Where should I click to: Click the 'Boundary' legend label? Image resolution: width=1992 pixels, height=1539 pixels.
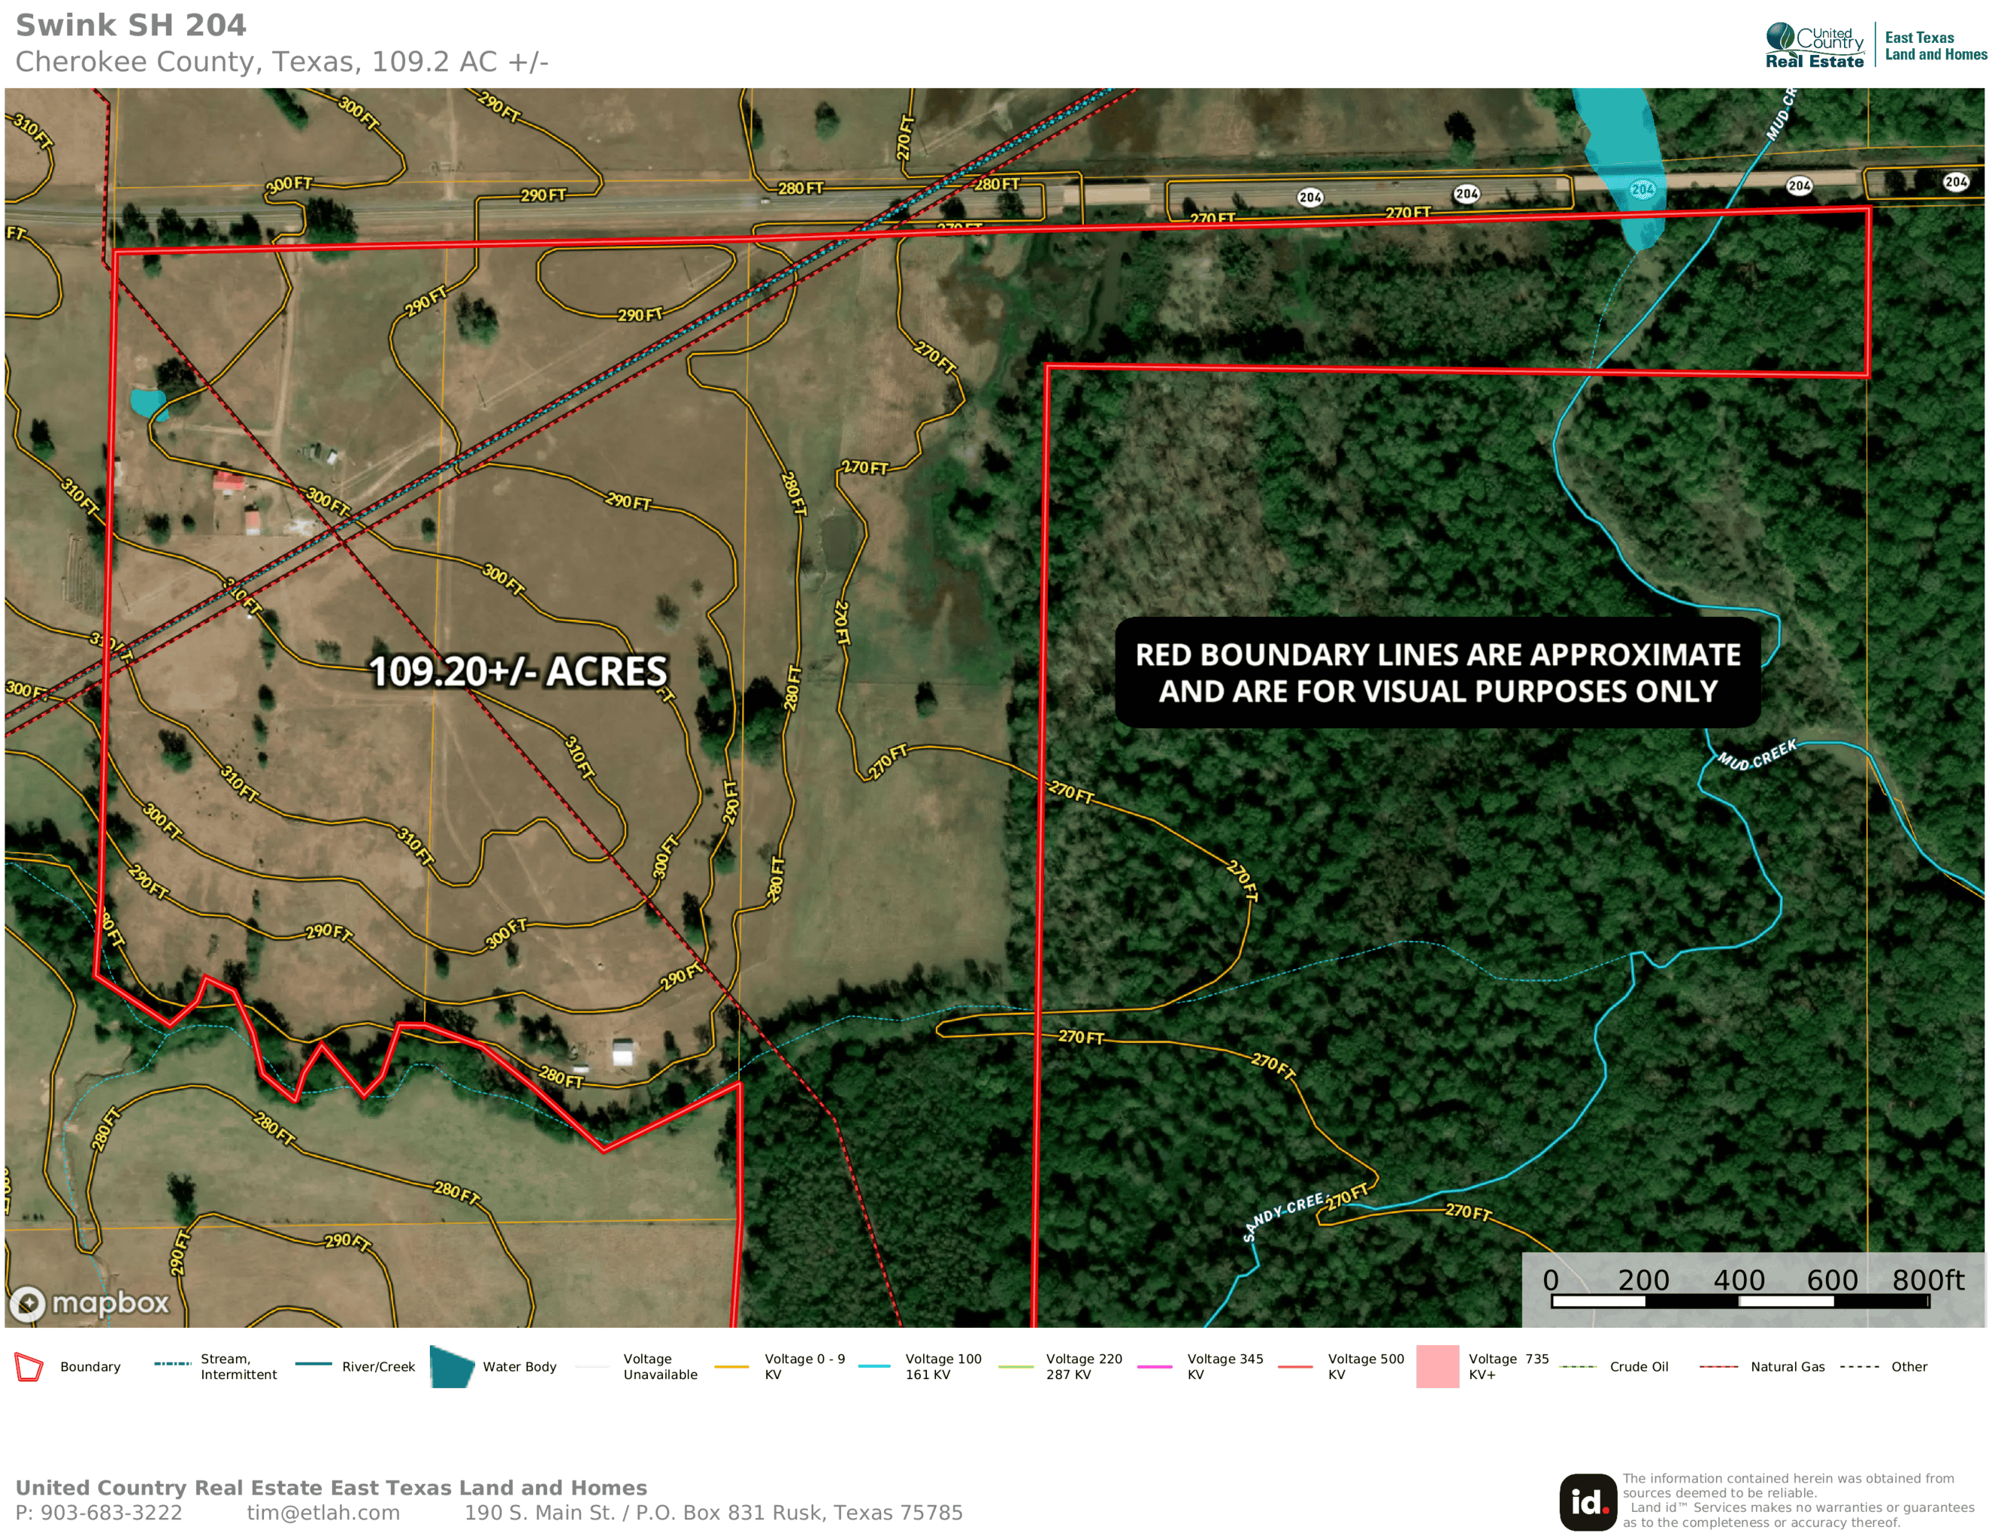pos(90,1367)
